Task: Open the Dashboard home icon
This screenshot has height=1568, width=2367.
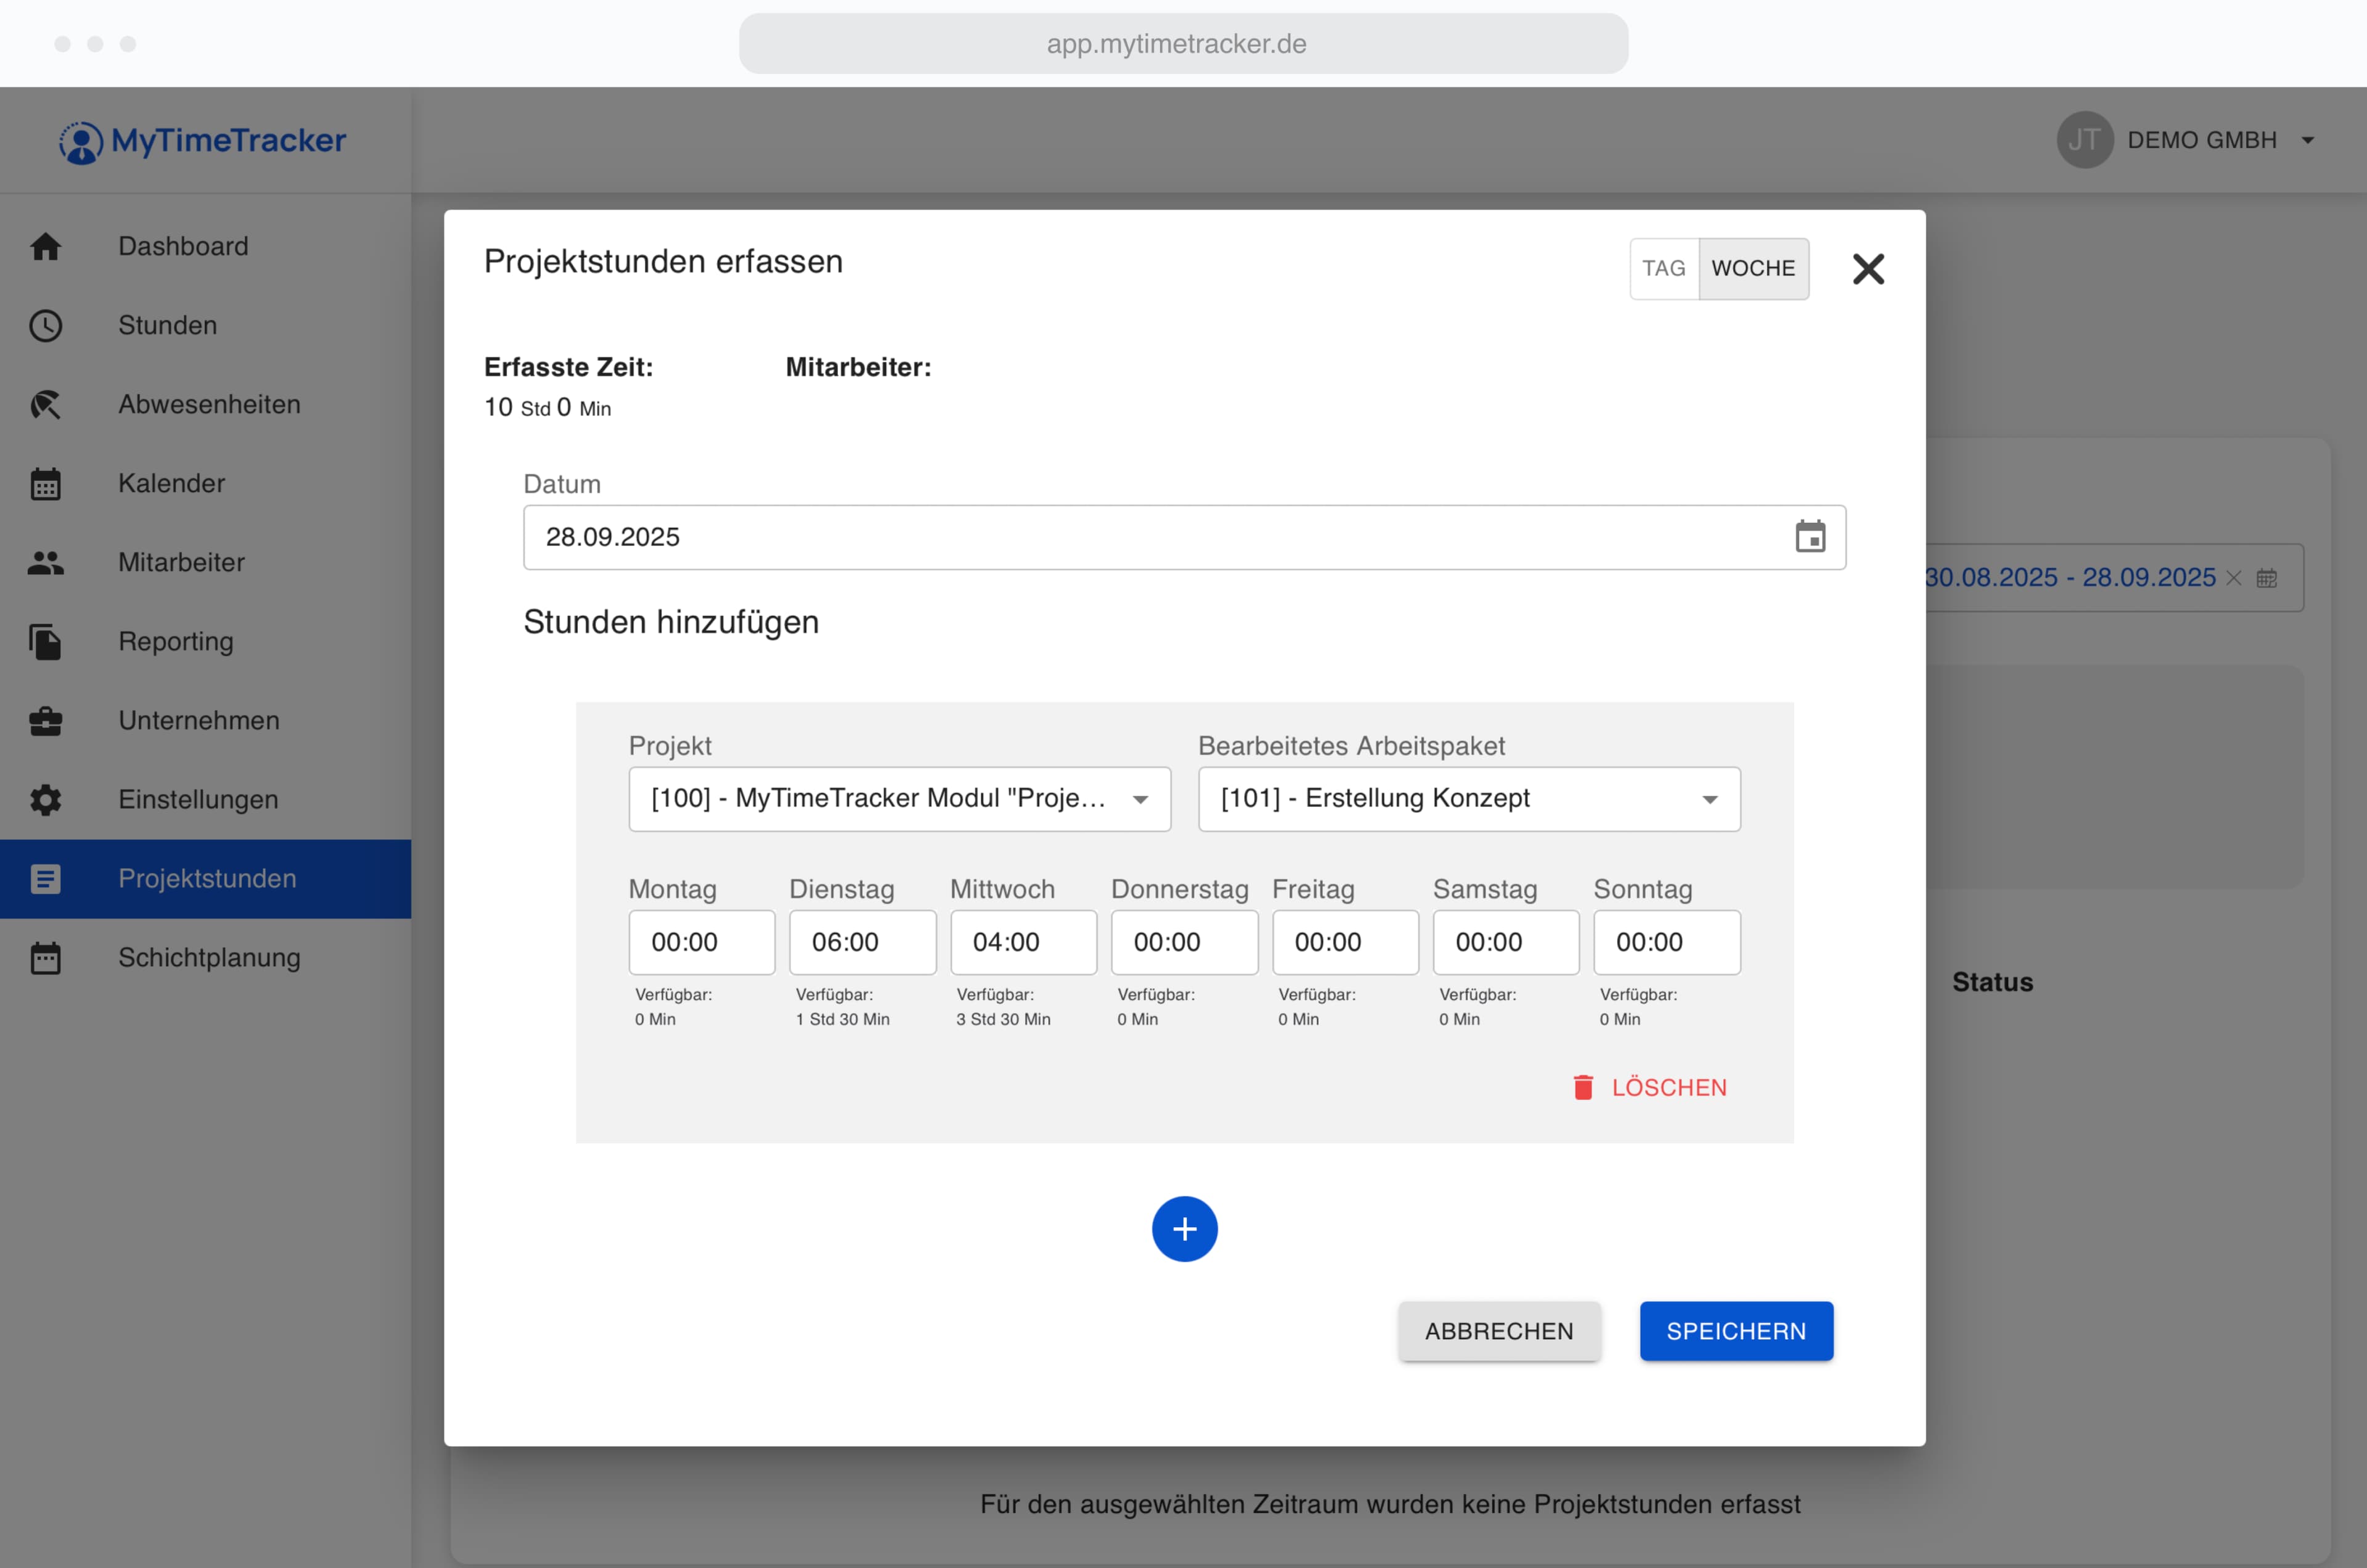Action: point(46,246)
